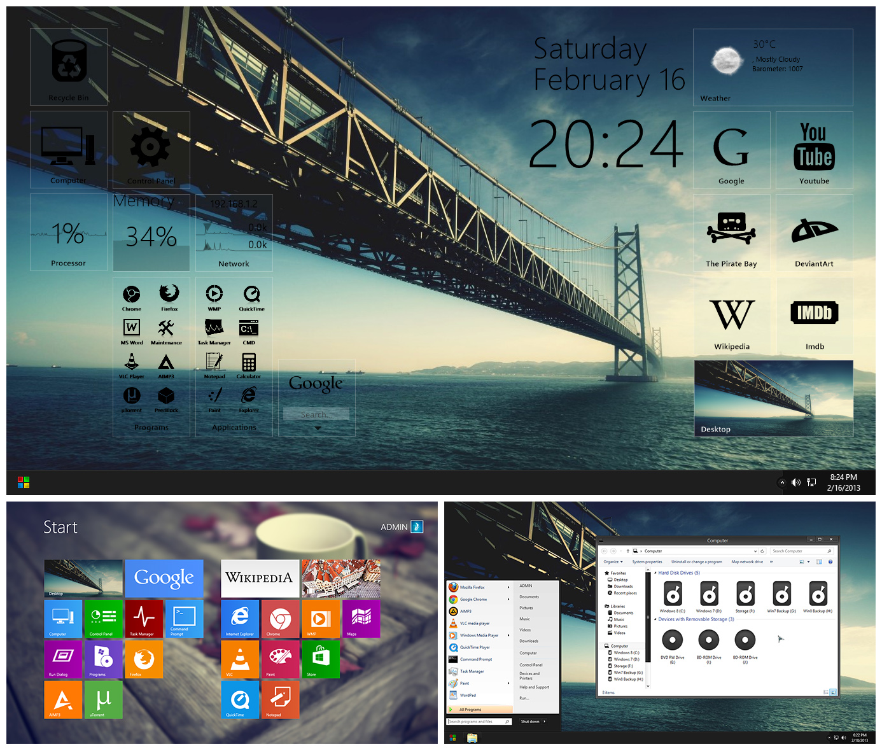Open Calculator from the Applications widget
Image resolution: width=882 pixels, height=751 pixels.
click(249, 365)
